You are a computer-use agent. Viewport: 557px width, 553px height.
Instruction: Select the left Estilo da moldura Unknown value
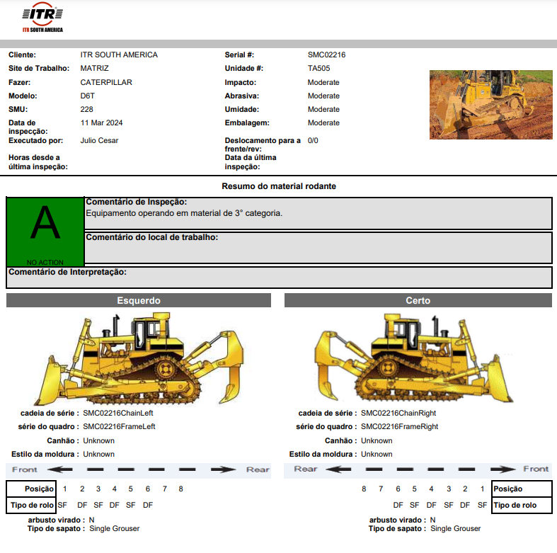point(99,455)
